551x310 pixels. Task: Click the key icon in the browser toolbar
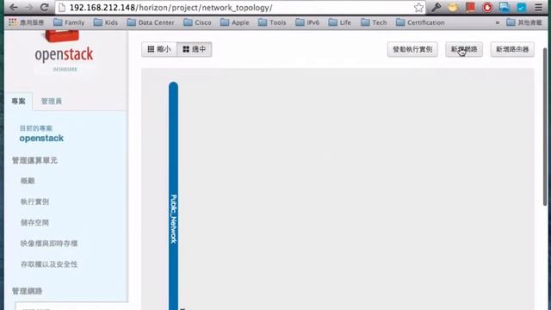pyautogui.click(x=436, y=8)
